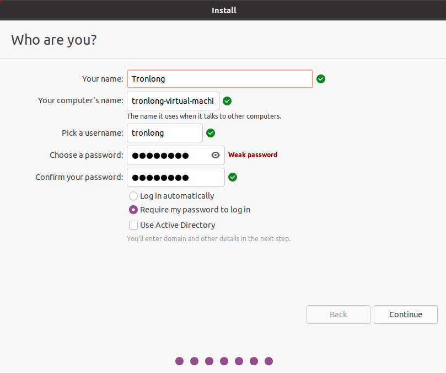Click the green checkmark beside Confirm password
The height and width of the screenshot is (373, 446).
pyautogui.click(x=233, y=177)
